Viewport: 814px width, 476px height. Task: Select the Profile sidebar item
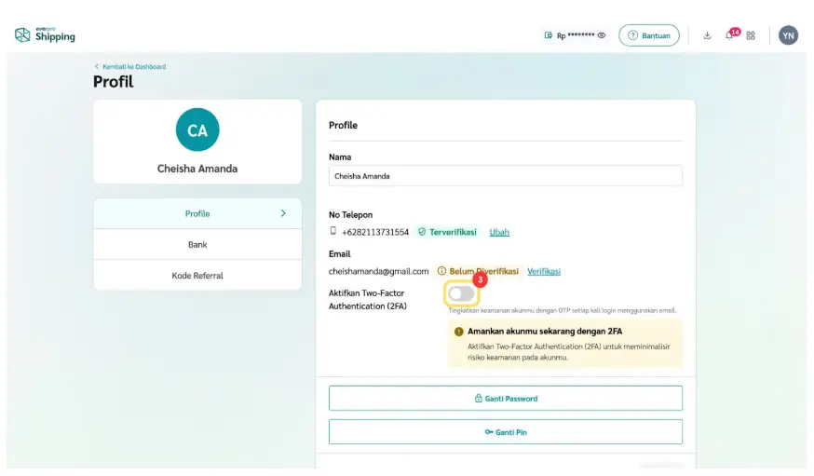click(x=197, y=213)
